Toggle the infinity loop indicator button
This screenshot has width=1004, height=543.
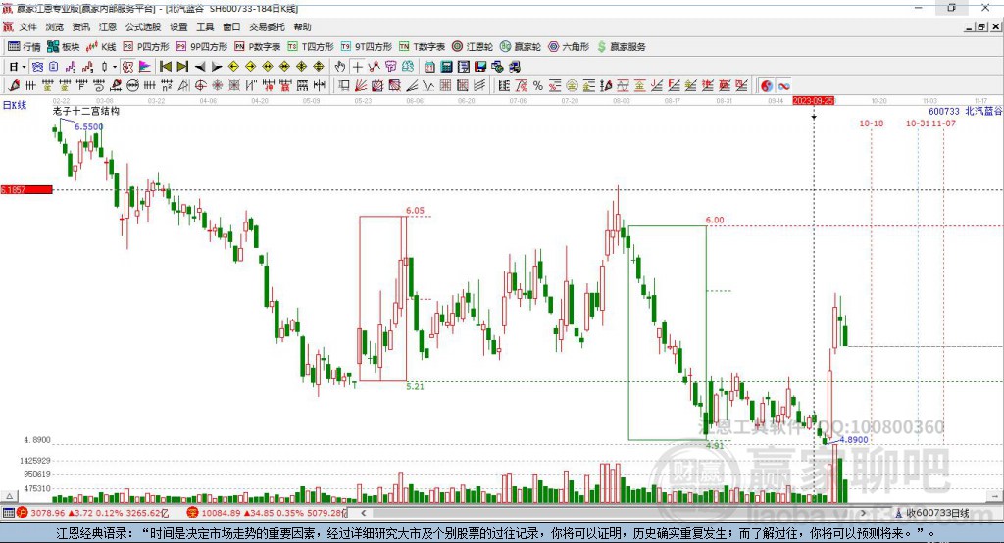(783, 86)
